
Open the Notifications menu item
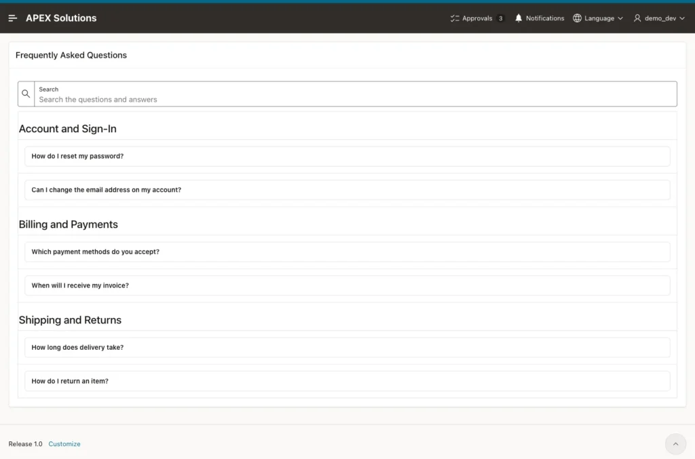click(539, 18)
